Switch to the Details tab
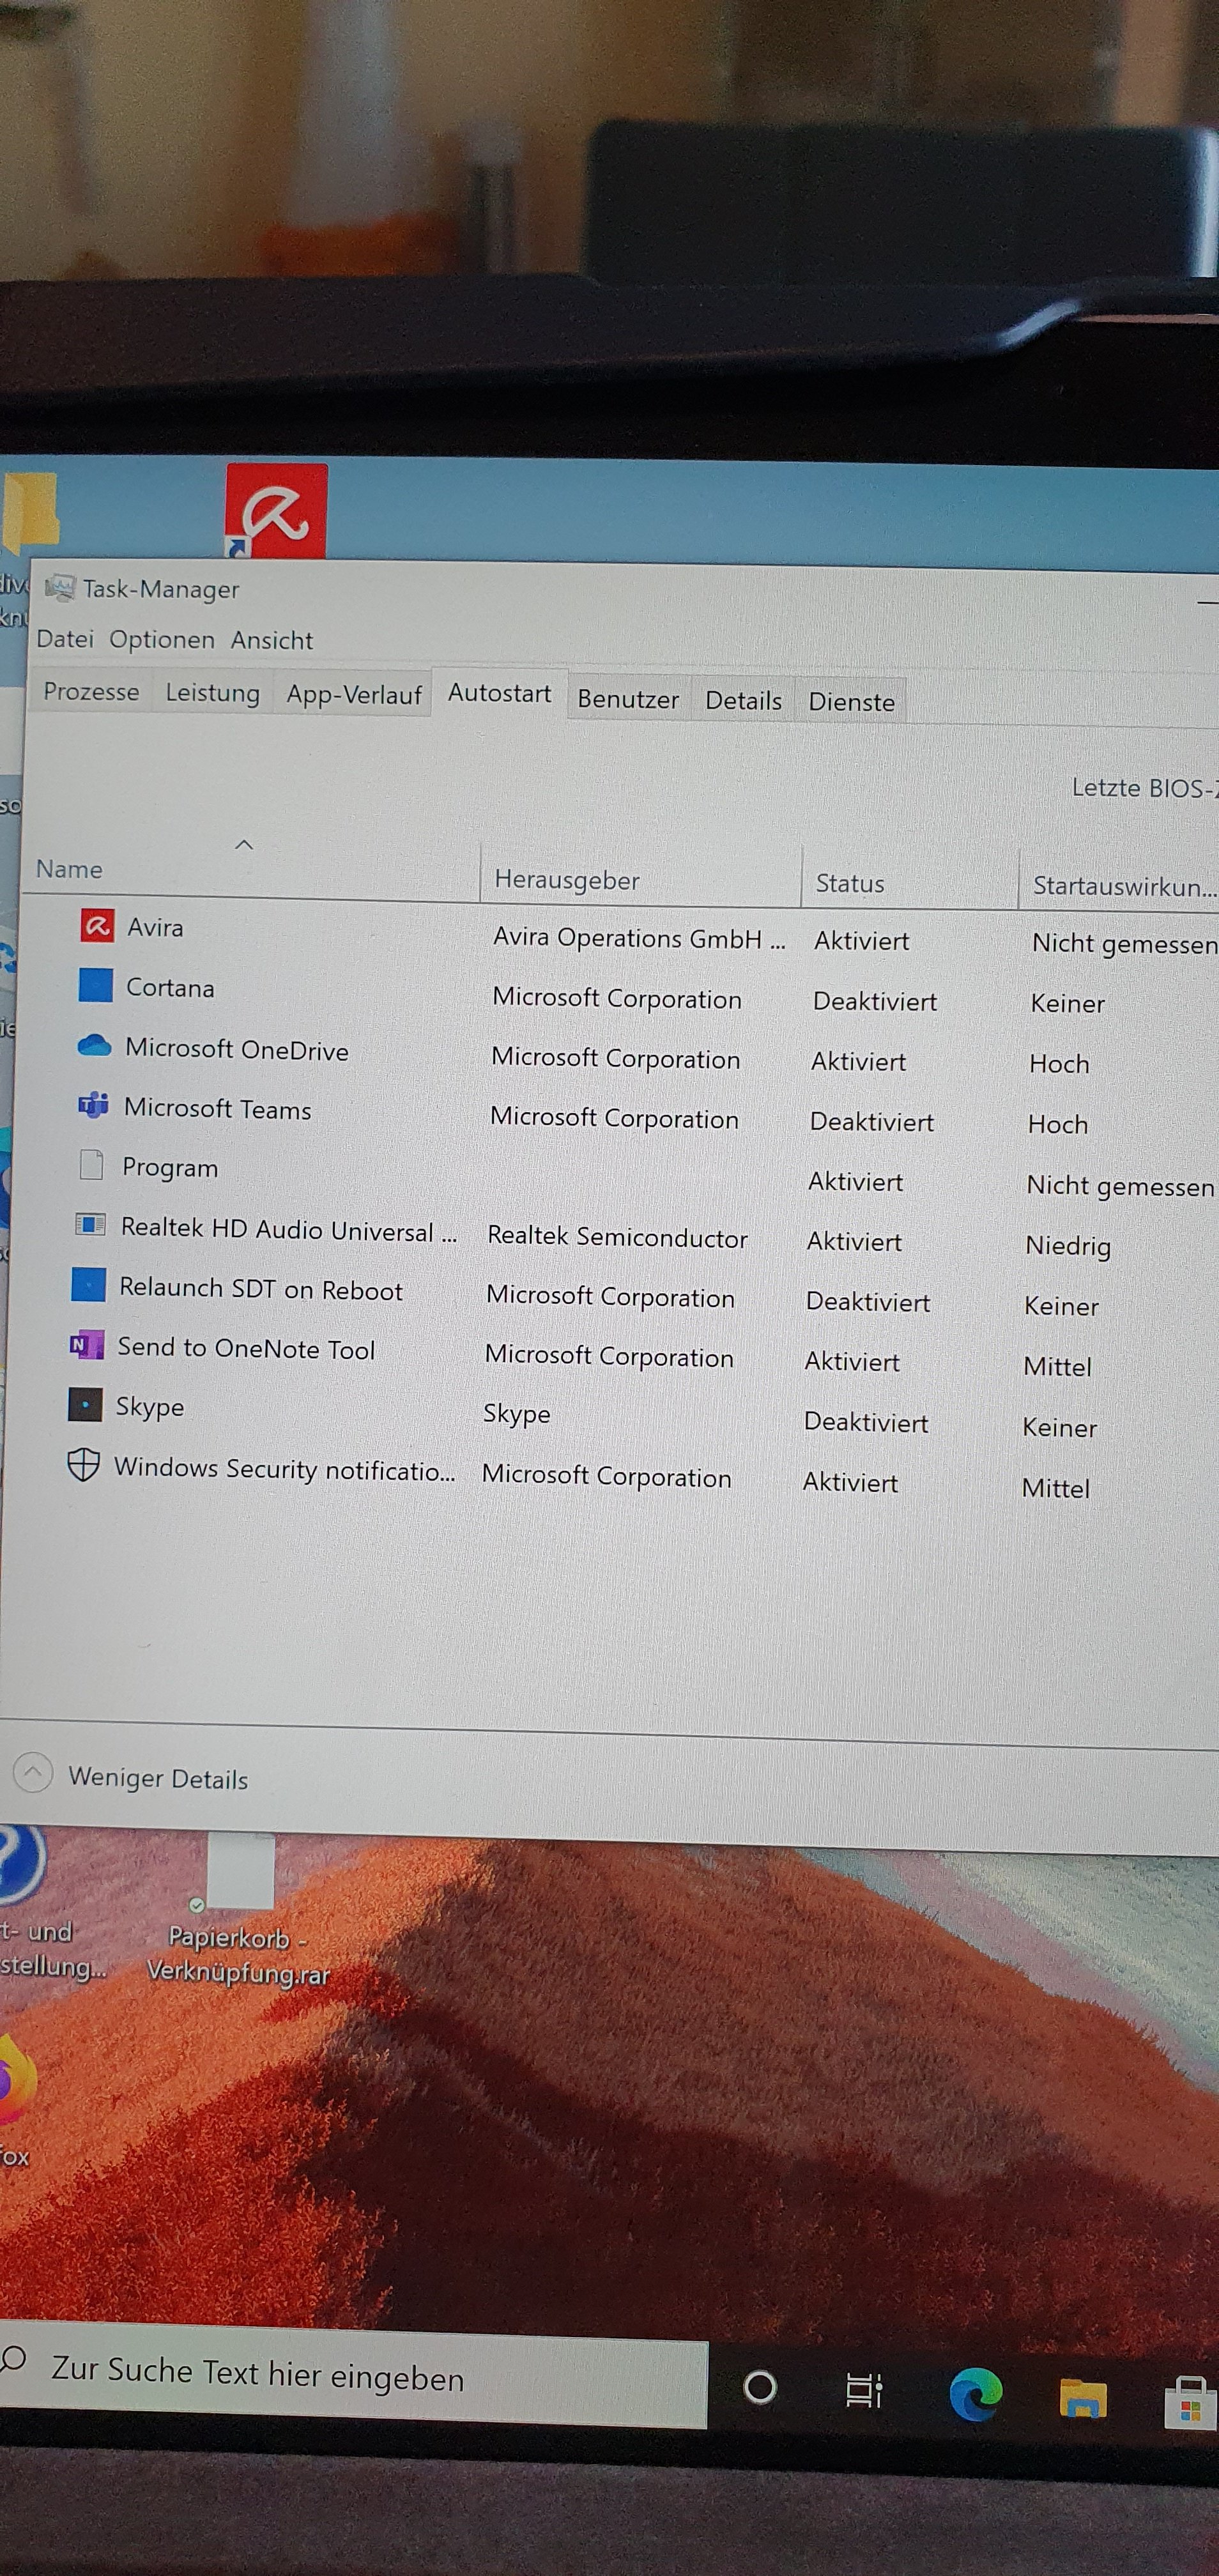This screenshot has height=2576, width=1219. (x=743, y=702)
